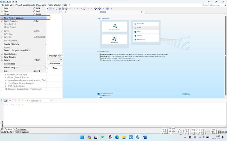Expand the Recent Files submenu

pos(24,64)
